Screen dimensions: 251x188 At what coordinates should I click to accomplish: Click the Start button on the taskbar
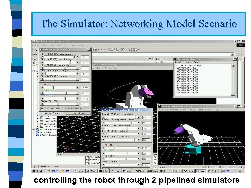click(38, 171)
